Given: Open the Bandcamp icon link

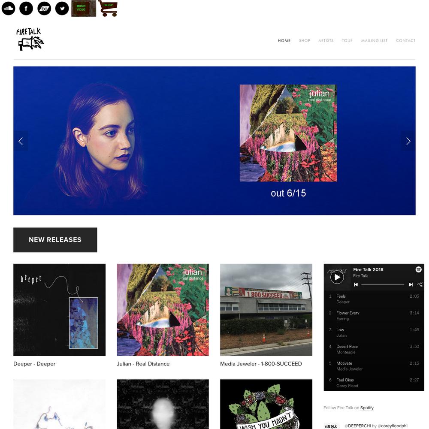Looking at the screenshot, I should tap(44, 9).
